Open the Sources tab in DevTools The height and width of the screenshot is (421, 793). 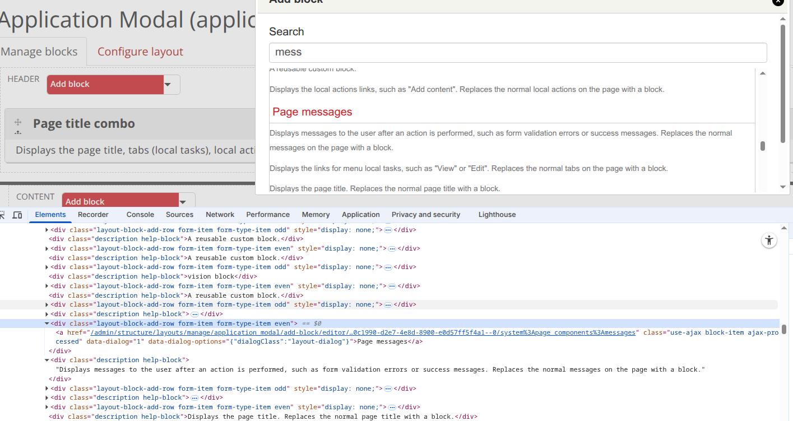click(179, 215)
